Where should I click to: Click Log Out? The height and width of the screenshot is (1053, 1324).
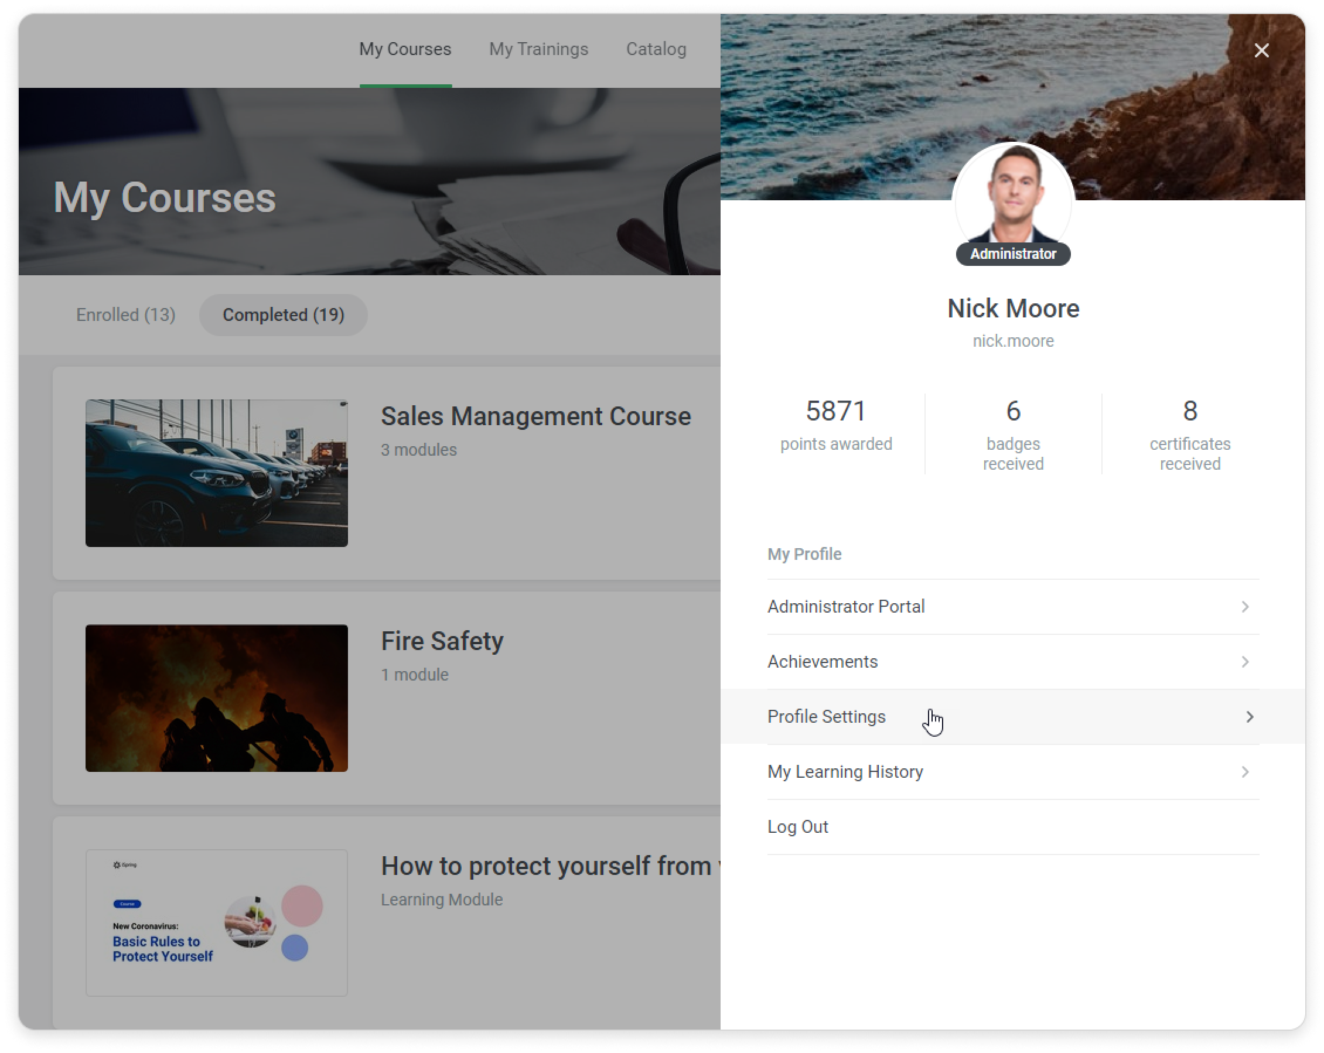point(798,827)
